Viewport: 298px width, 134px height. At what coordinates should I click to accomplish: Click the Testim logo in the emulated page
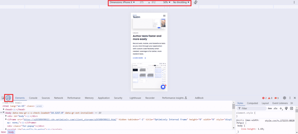tap(136, 16)
